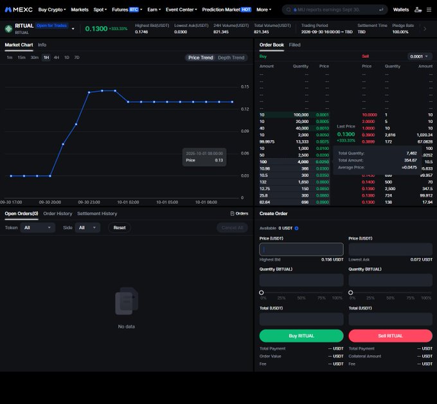Click the buy quantity slider handle

261,292
